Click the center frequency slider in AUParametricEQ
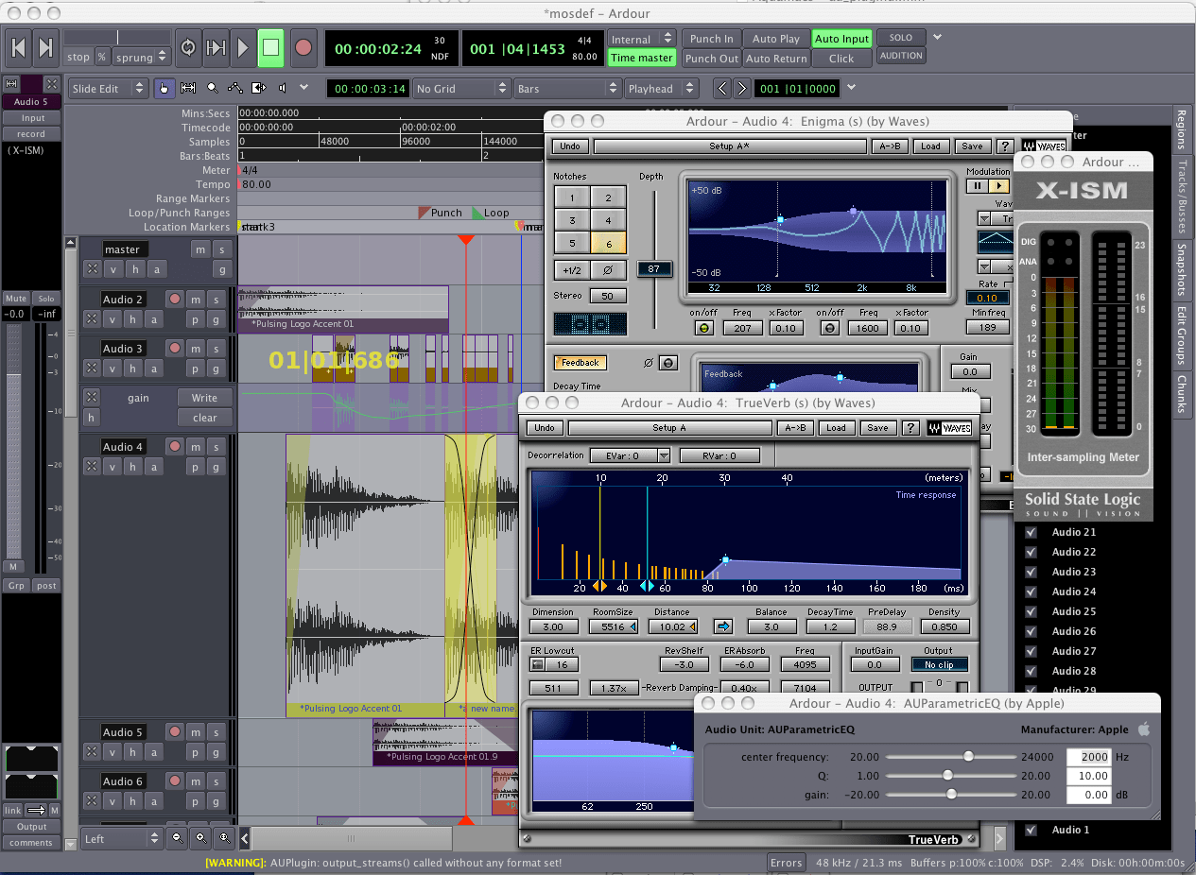 click(x=970, y=757)
